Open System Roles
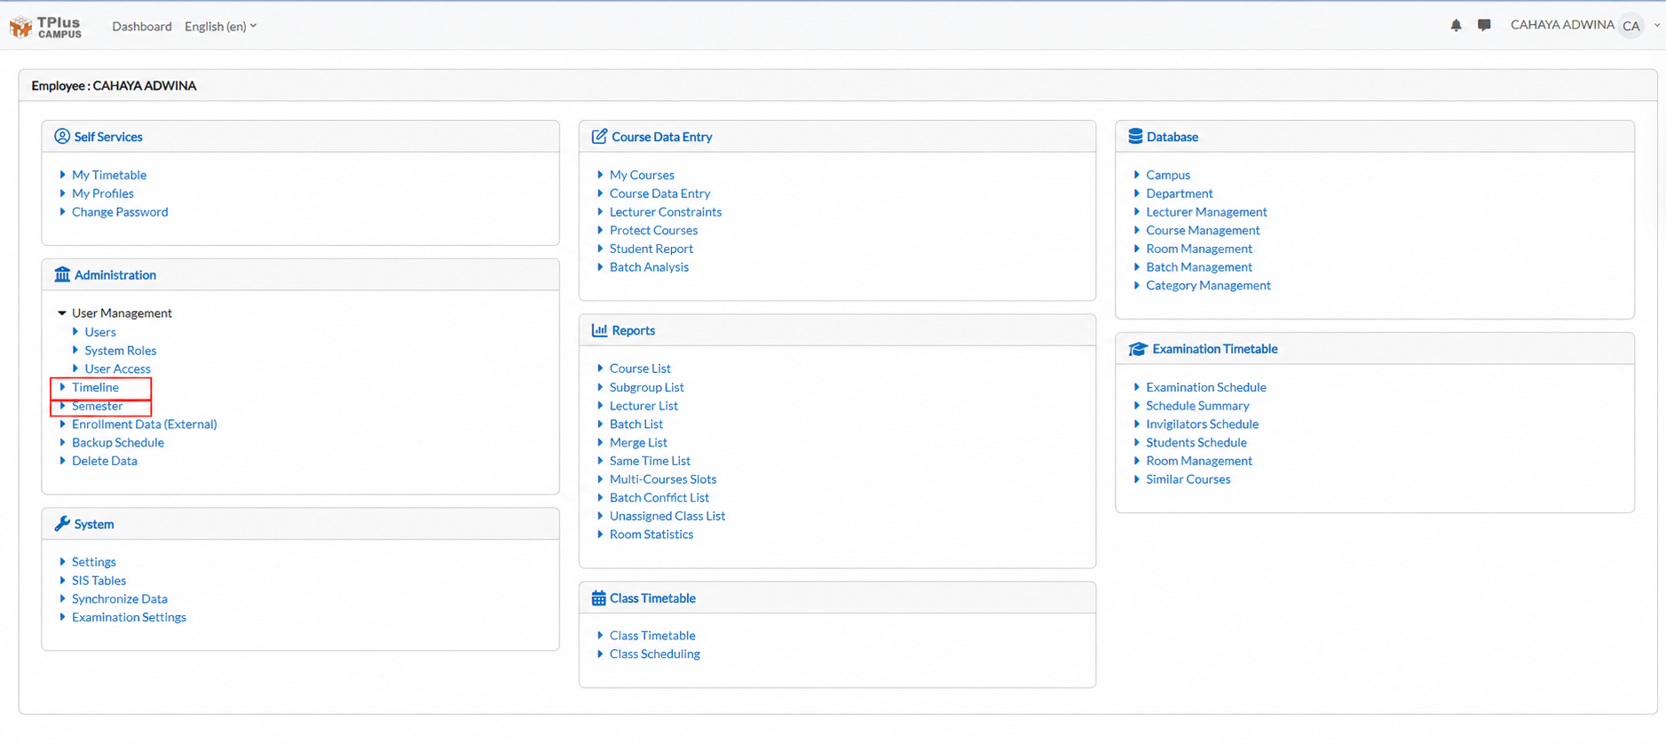 pyautogui.click(x=121, y=351)
